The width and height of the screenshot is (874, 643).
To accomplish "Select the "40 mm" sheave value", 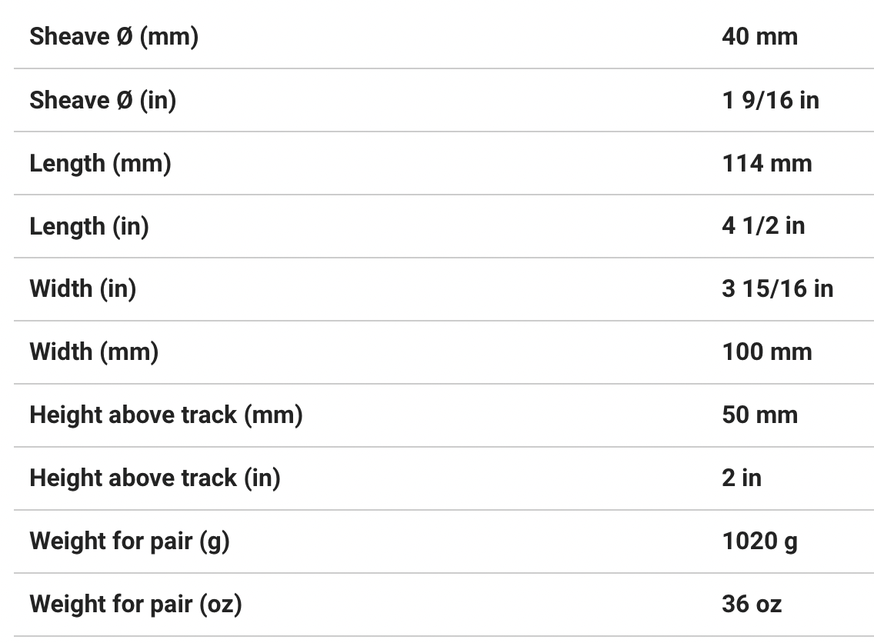I will click(x=759, y=36).
